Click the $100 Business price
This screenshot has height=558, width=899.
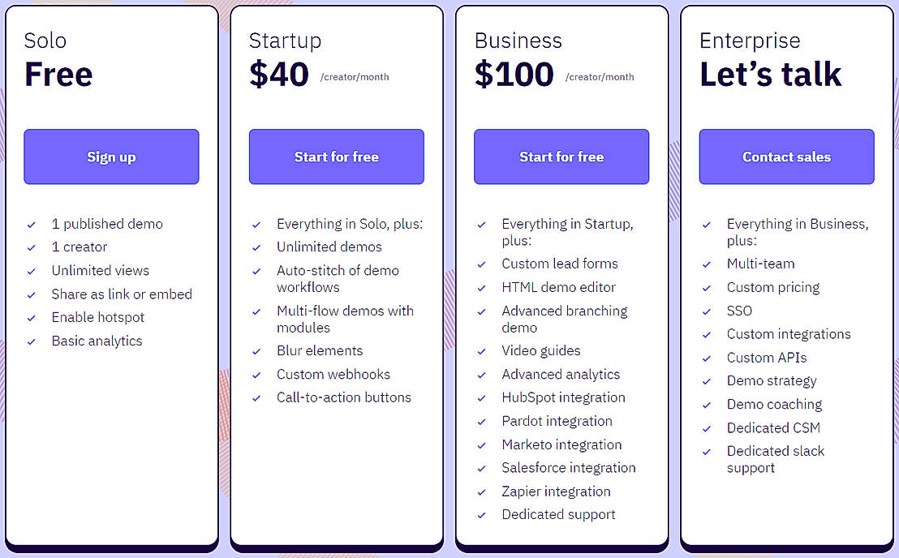tap(514, 75)
